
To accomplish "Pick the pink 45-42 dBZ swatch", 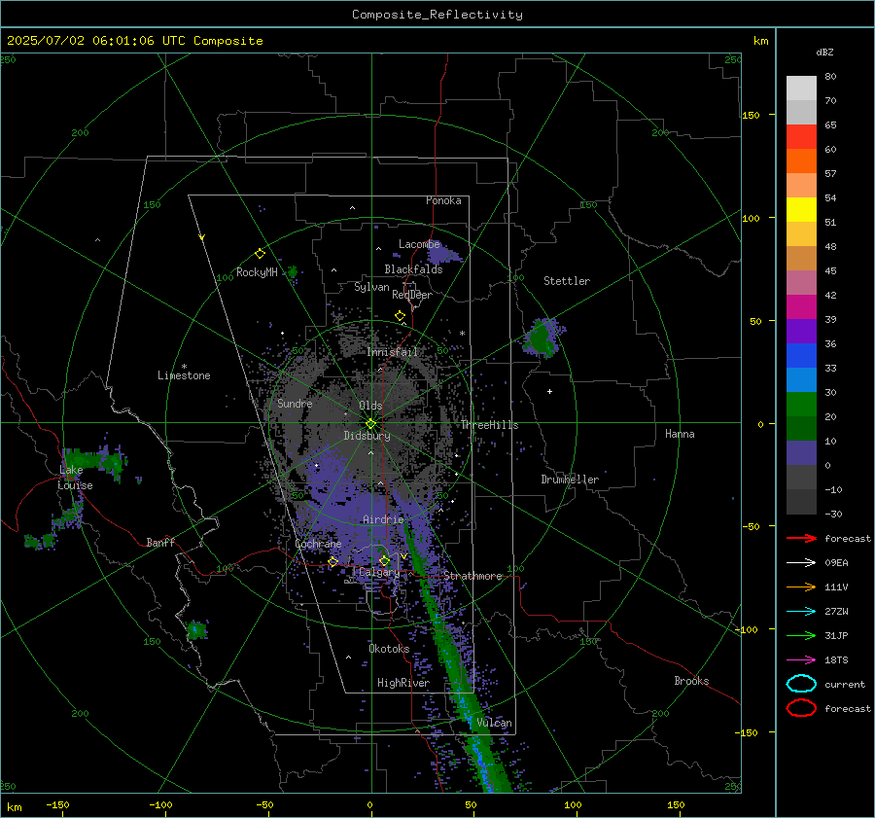I will (801, 282).
